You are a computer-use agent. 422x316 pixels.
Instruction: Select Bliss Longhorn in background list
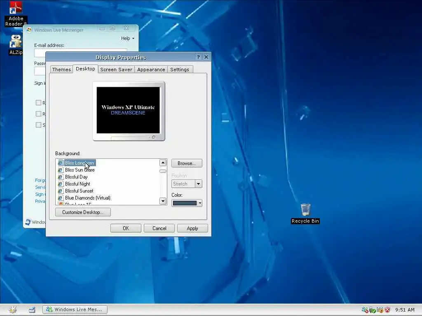pyautogui.click(x=80, y=163)
